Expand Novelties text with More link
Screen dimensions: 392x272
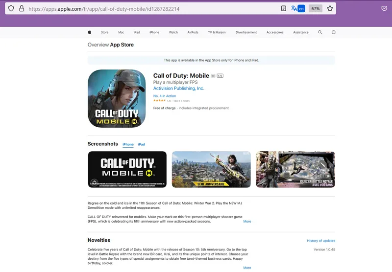point(247,268)
